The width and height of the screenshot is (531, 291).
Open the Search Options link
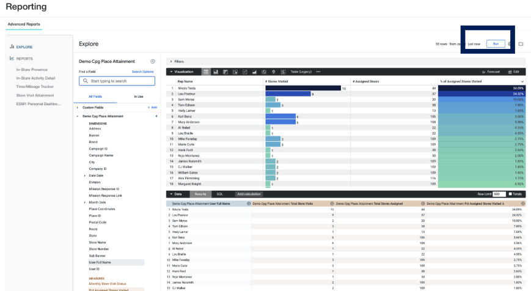pyautogui.click(x=142, y=72)
